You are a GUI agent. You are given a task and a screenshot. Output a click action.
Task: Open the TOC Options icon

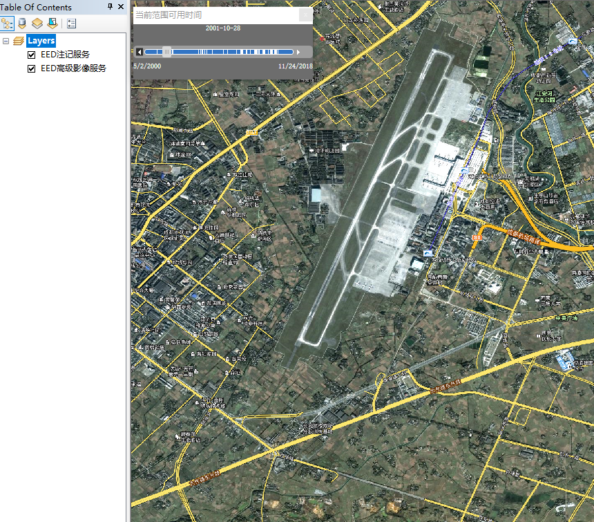[72, 24]
